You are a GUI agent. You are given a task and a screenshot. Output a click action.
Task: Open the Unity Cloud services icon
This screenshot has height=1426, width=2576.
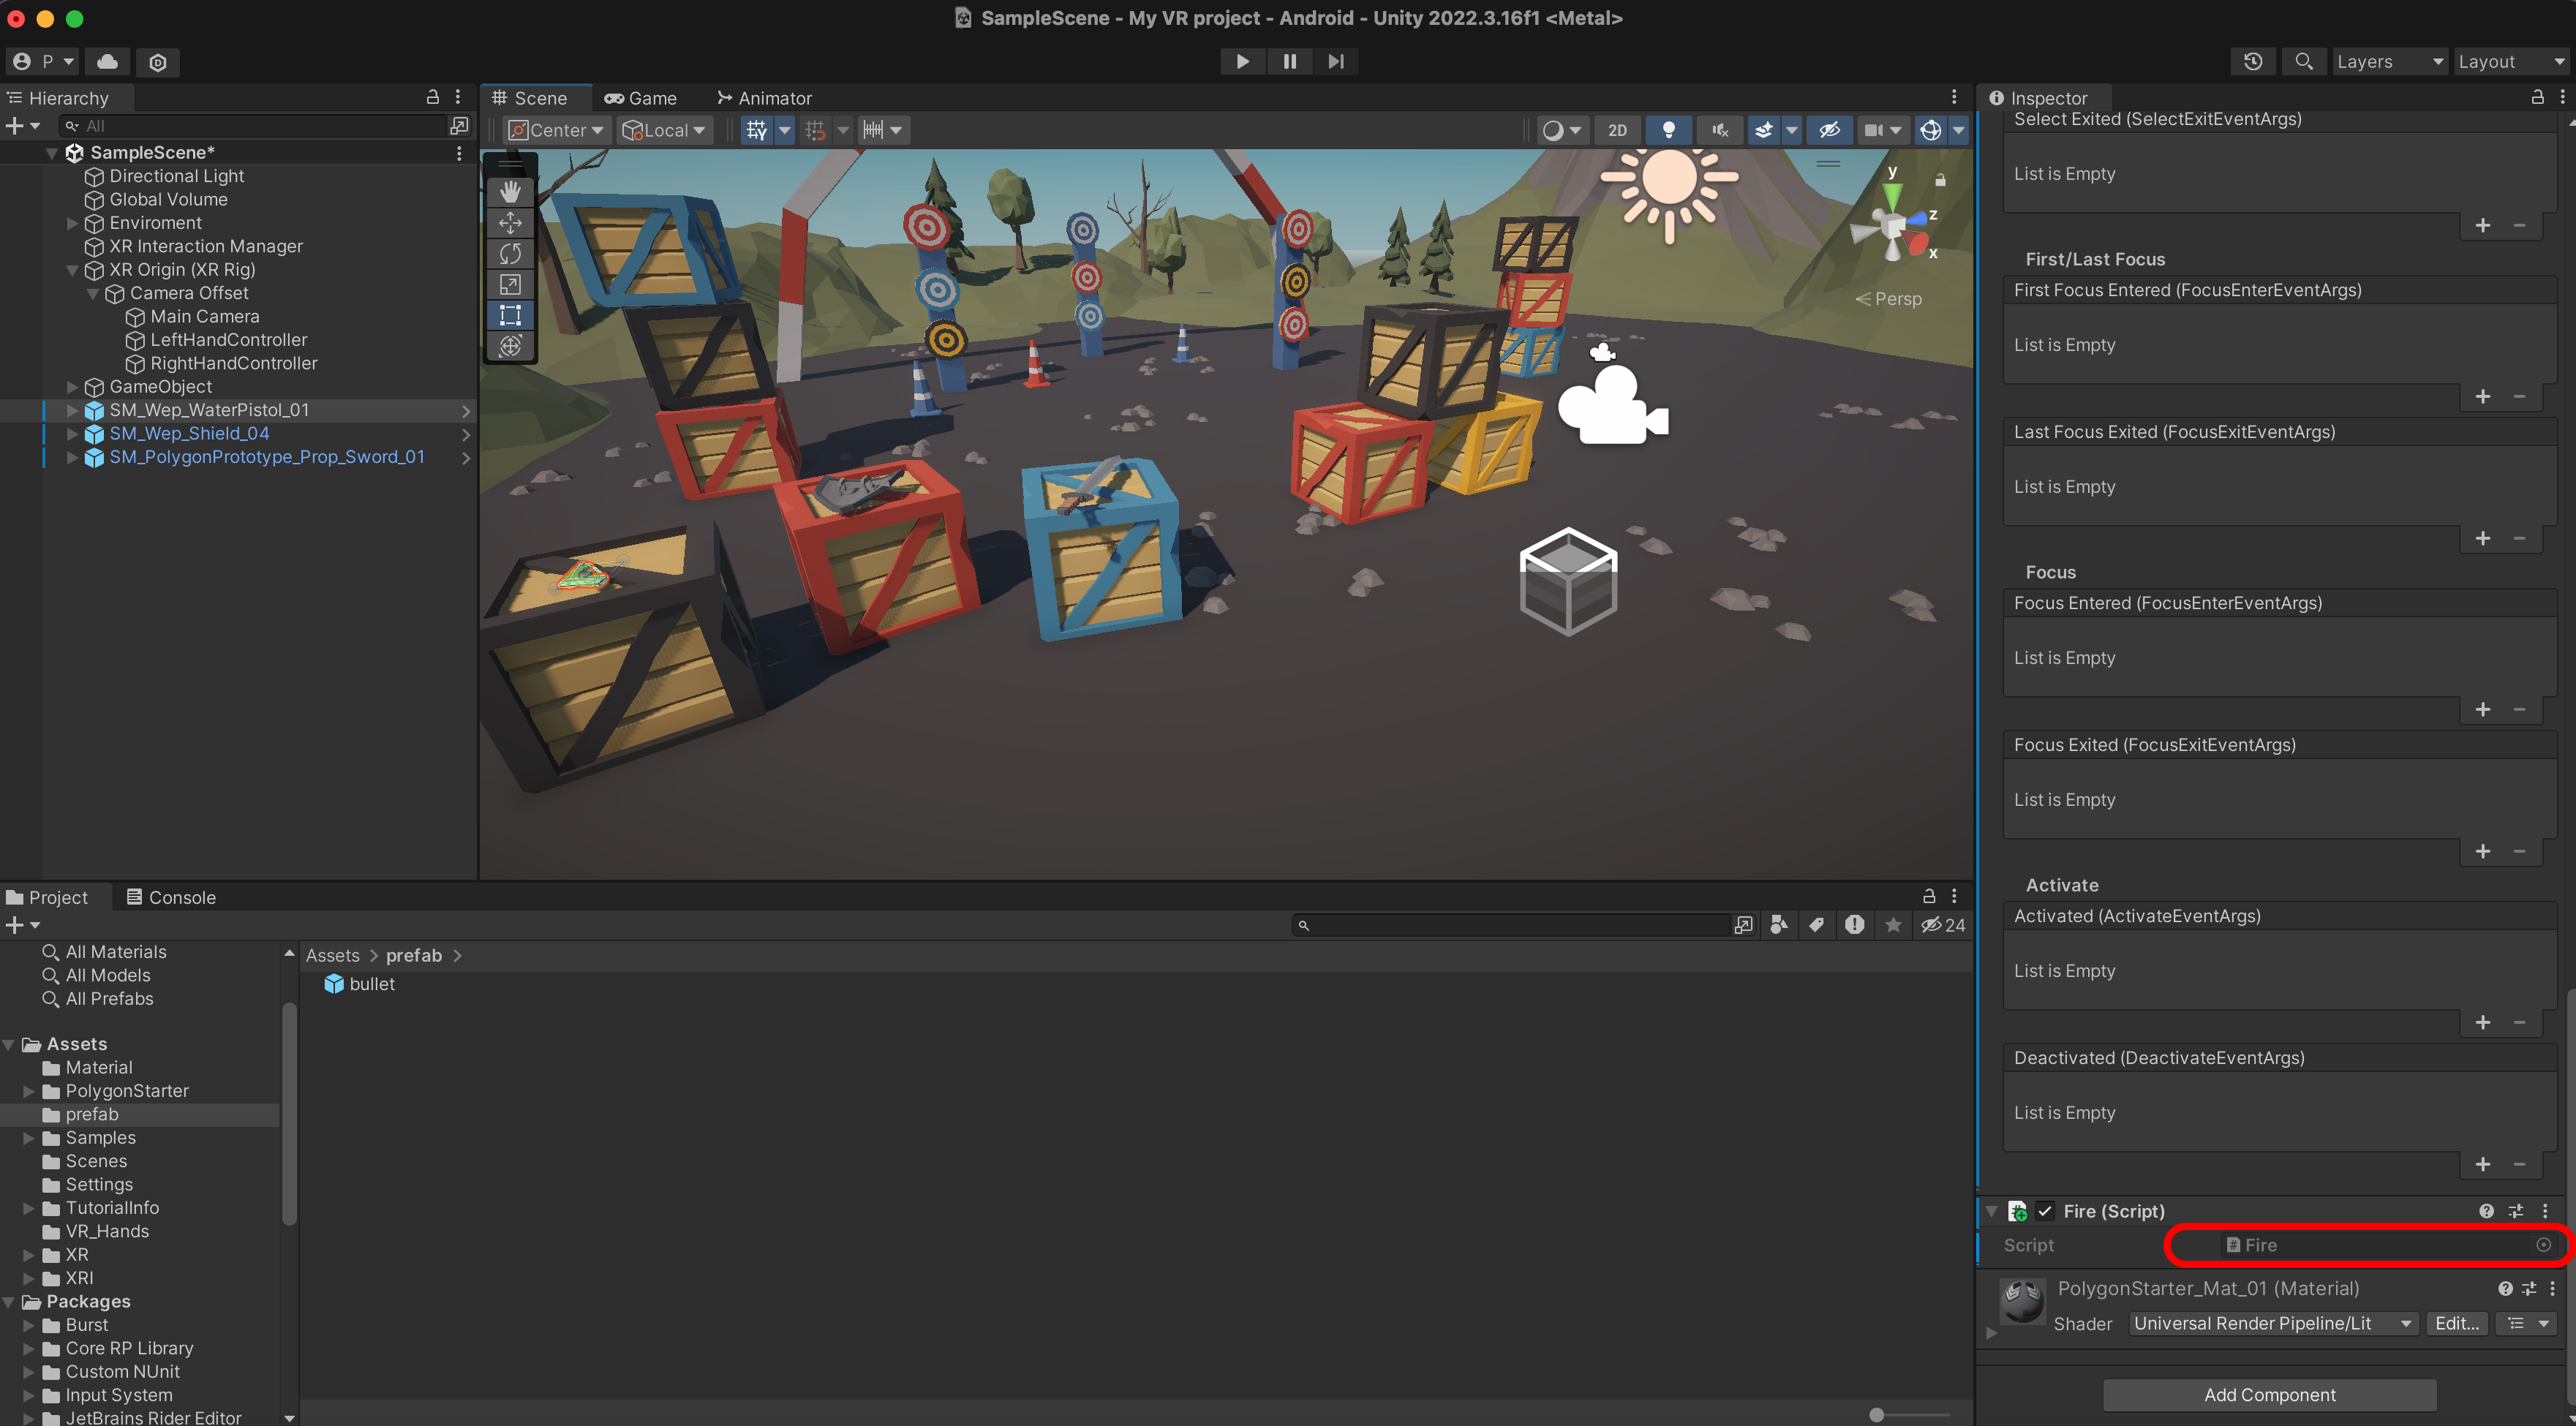[x=107, y=61]
